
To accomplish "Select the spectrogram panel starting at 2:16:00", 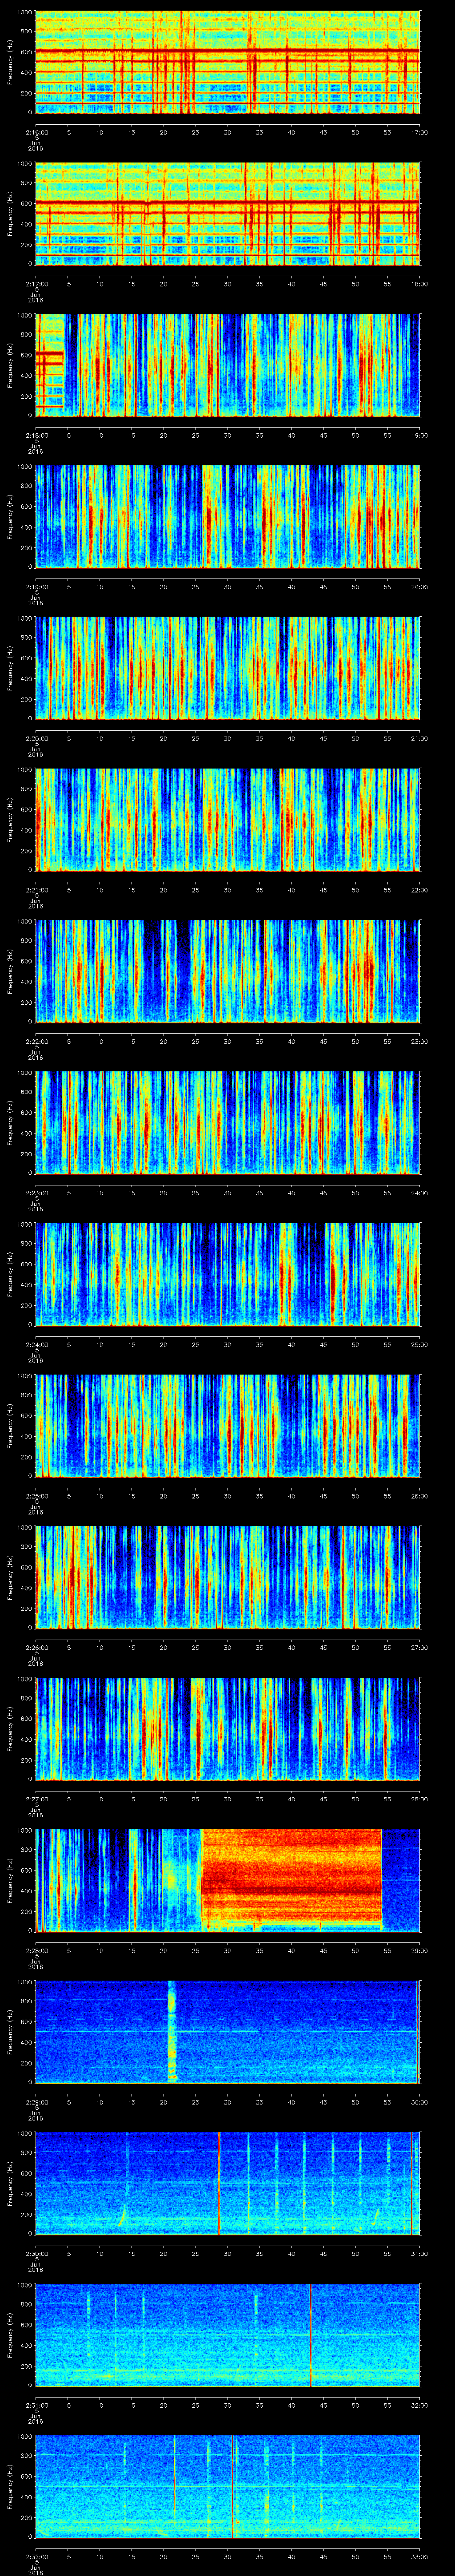I will coord(228,62).
